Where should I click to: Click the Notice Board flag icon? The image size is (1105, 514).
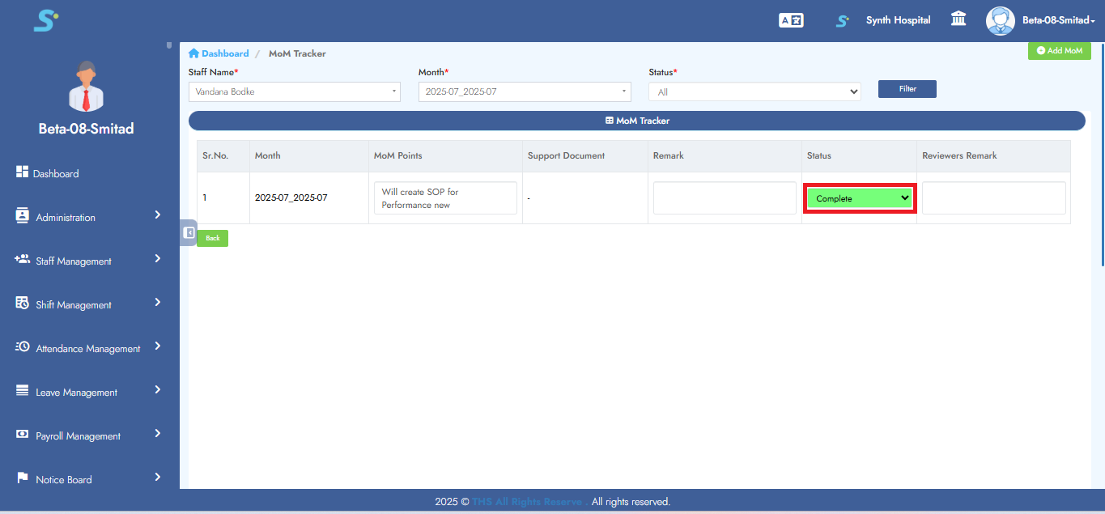(x=22, y=478)
